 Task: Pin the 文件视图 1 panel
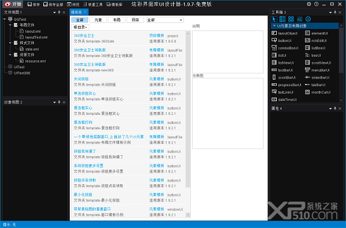[x=59, y=12]
